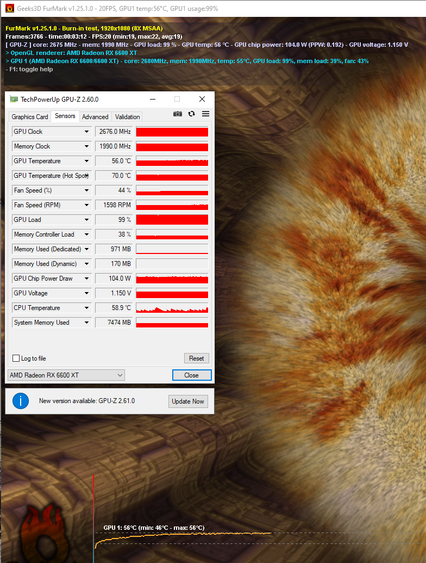Open the Fan Speed (RPM) dropdown
Viewport: 426px width, 563px height.
pyautogui.click(x=86, y=206)
